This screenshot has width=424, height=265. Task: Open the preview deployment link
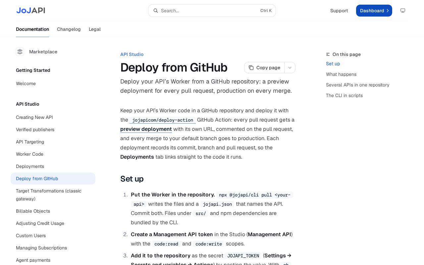coord(146,129)
